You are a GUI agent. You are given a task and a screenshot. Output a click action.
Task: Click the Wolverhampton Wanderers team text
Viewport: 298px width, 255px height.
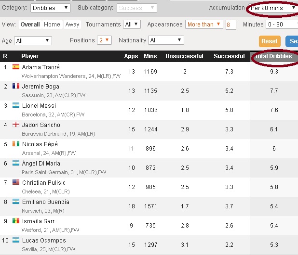click(x=54, y=76)
